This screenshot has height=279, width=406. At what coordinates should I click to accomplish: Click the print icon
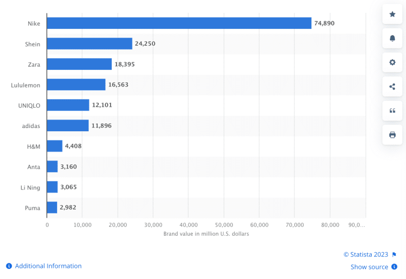pyautogui.click(x=392, y=135)
